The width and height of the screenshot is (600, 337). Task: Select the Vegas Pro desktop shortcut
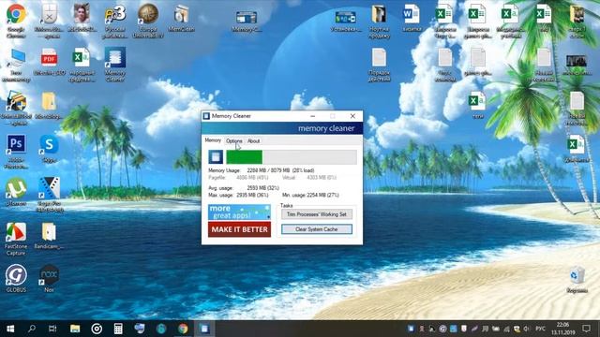pyautogui.click(x=50, y=195)
